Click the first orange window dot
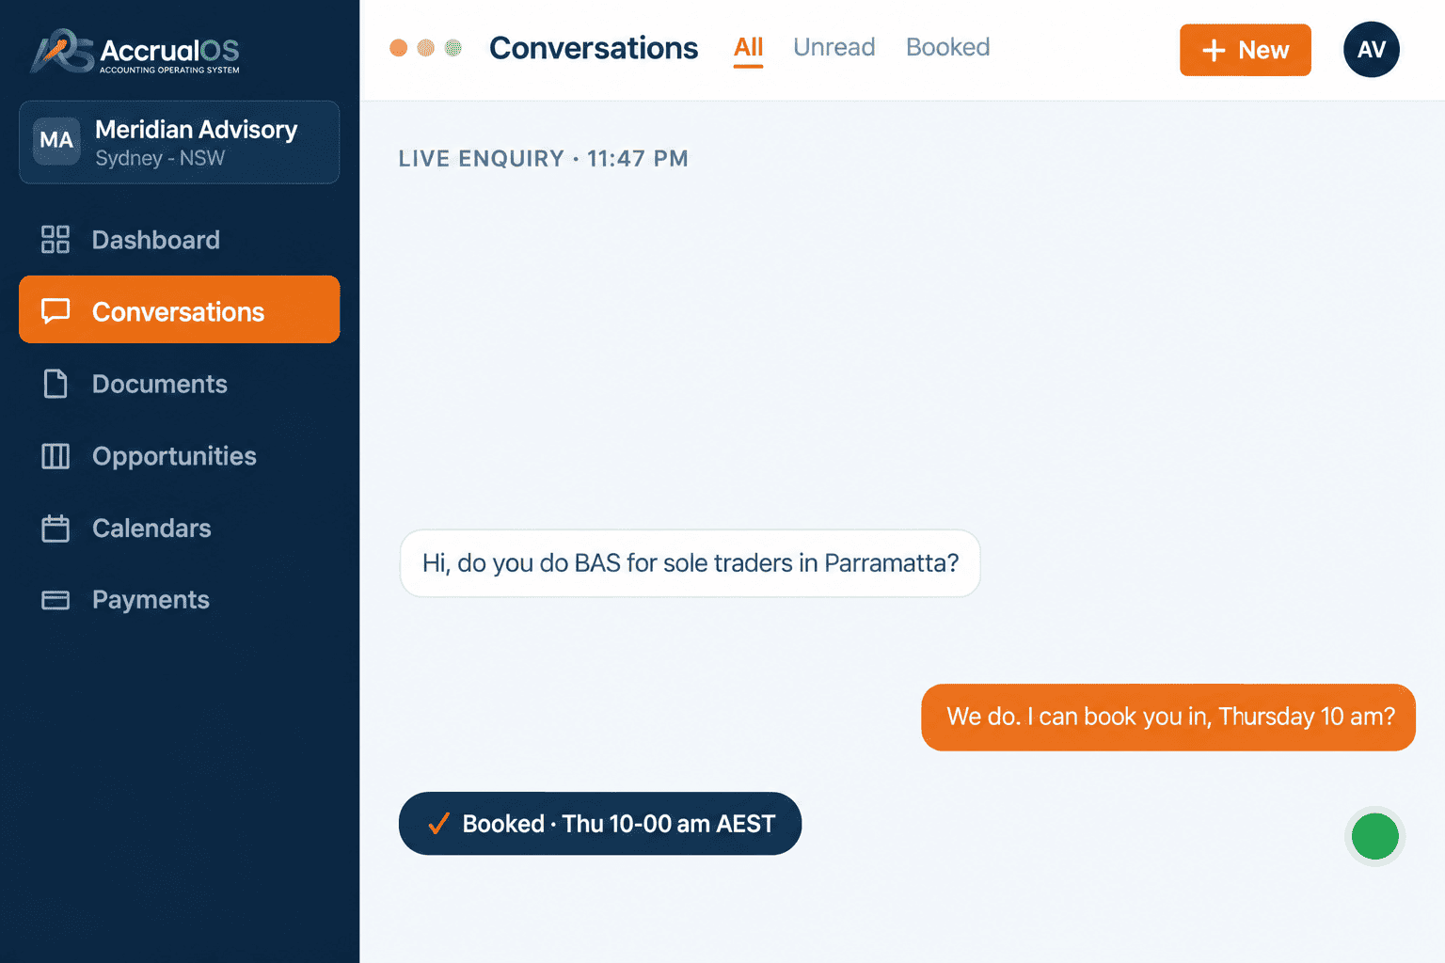This screenshot has width=1445, height=963. (399, 48)
